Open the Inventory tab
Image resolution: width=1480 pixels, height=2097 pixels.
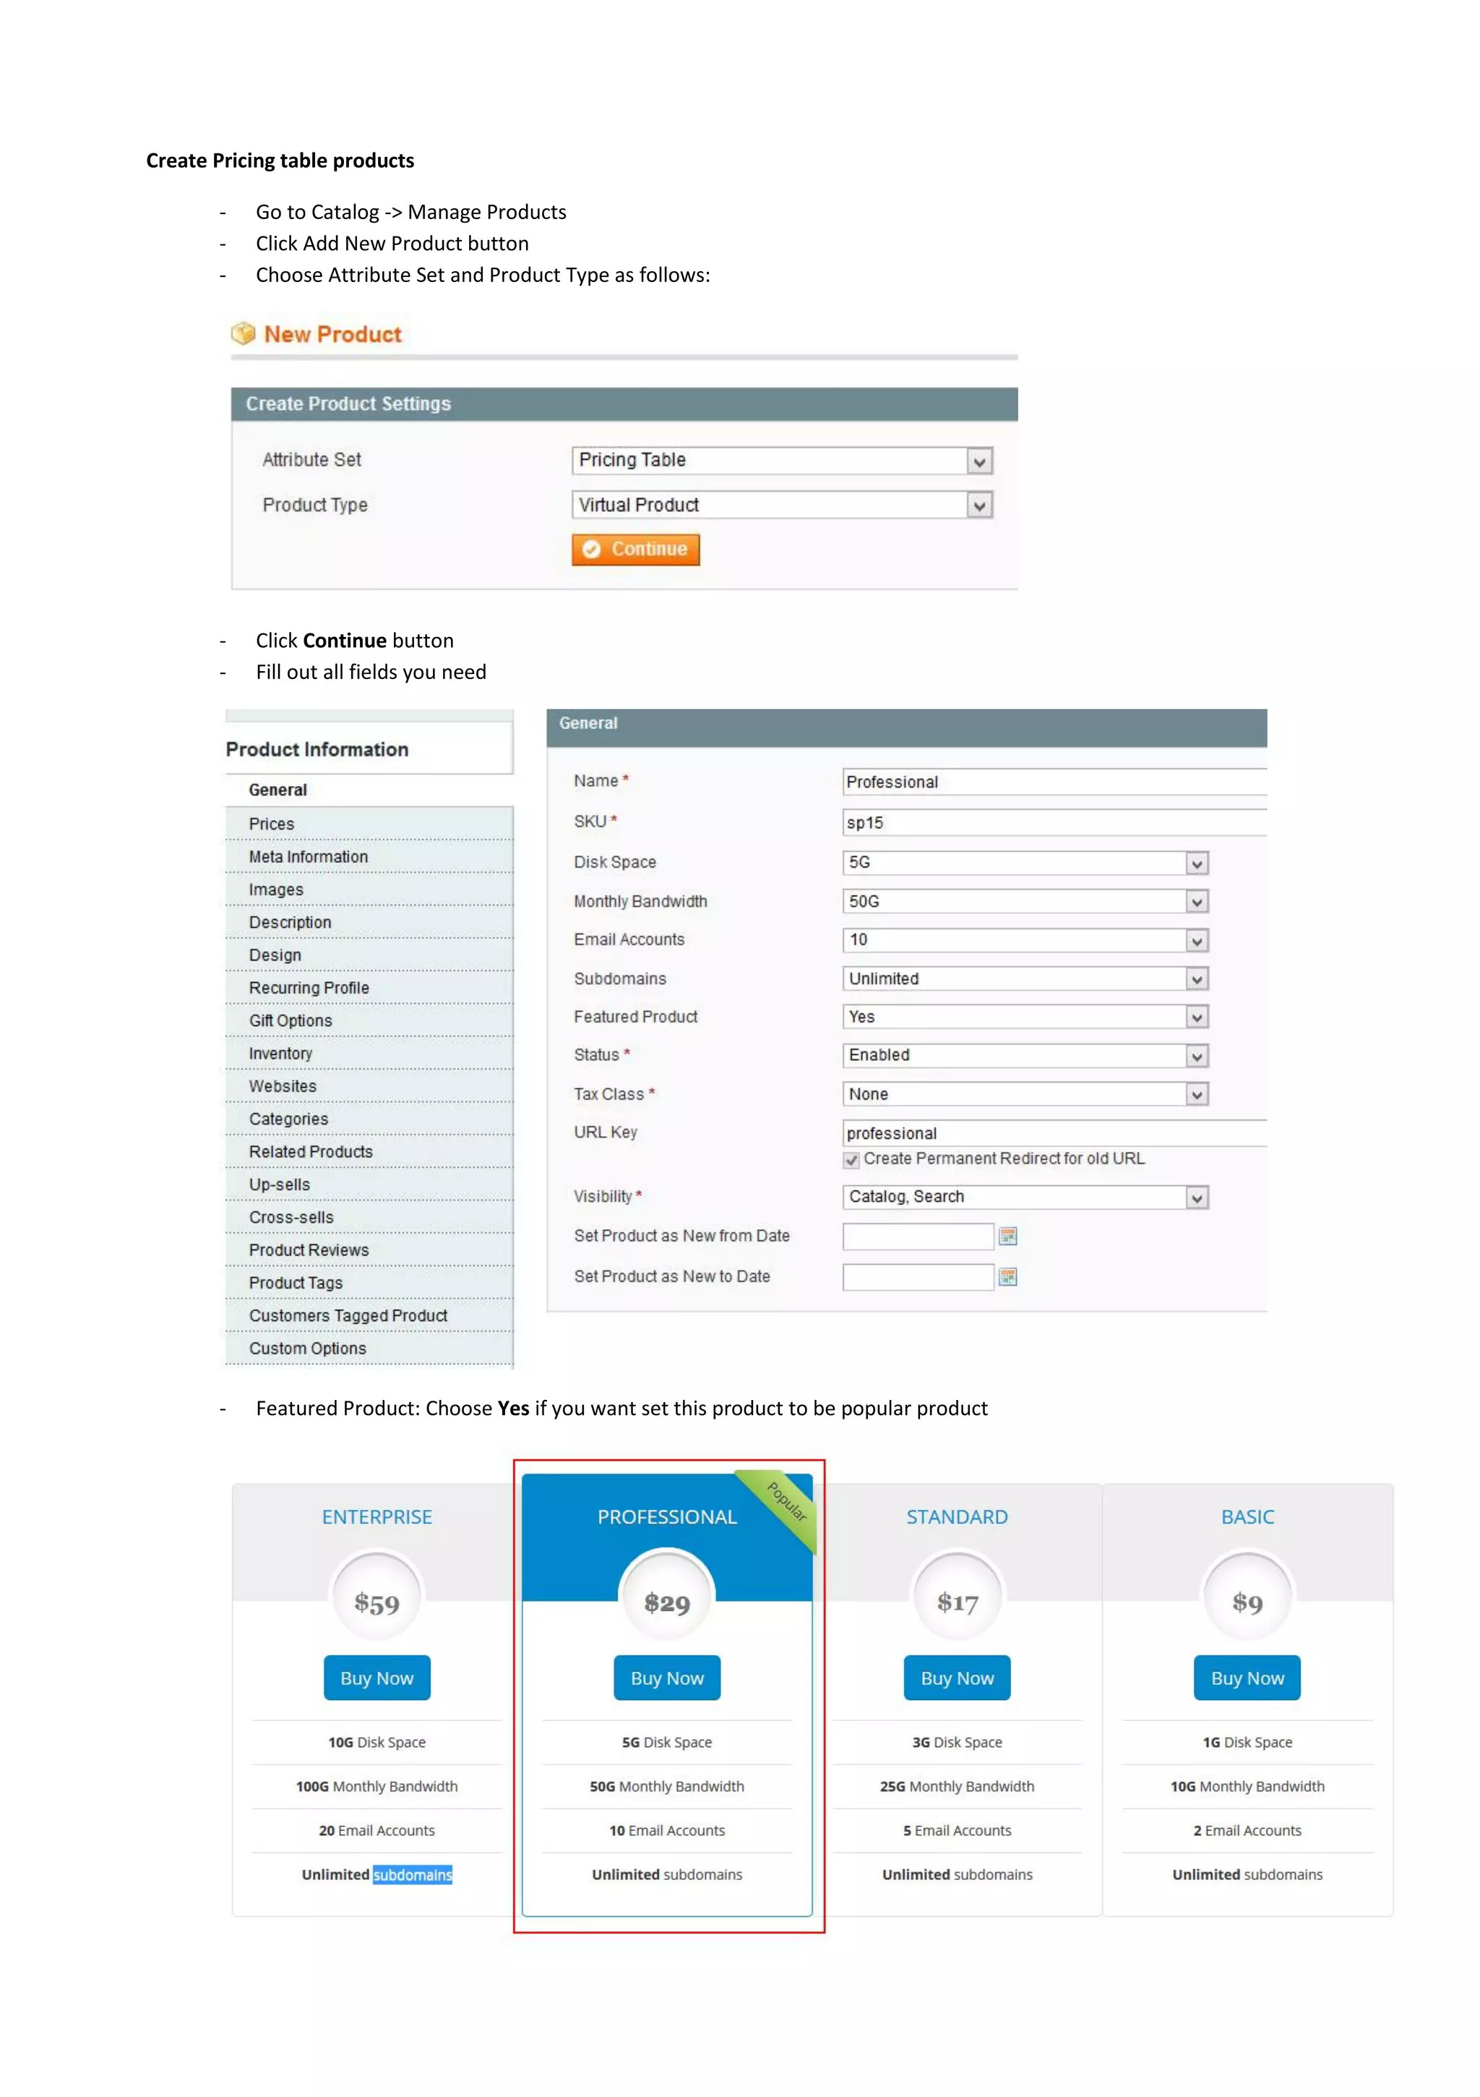coord(369,1054)
